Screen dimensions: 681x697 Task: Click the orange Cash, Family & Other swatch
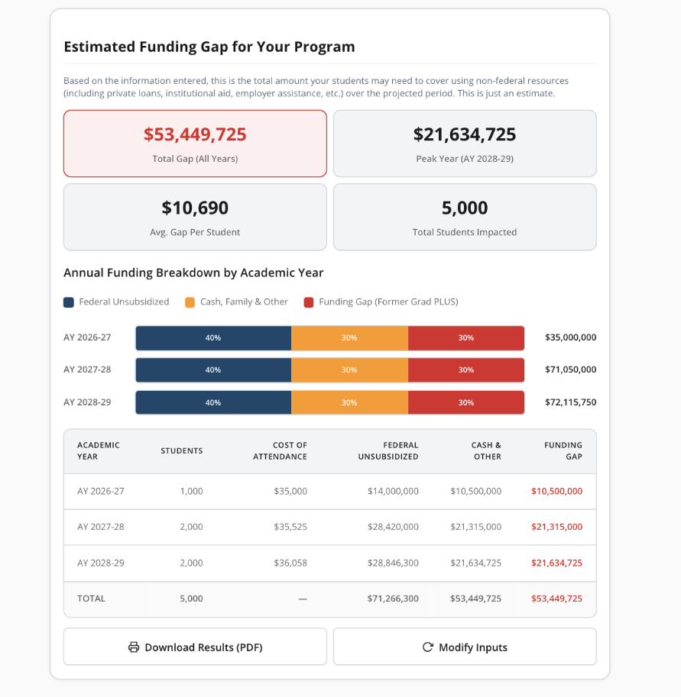(x=190, y=302)
